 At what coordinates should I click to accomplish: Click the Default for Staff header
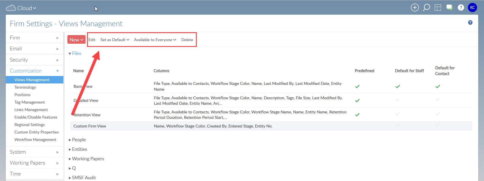[x=409, y=71]
